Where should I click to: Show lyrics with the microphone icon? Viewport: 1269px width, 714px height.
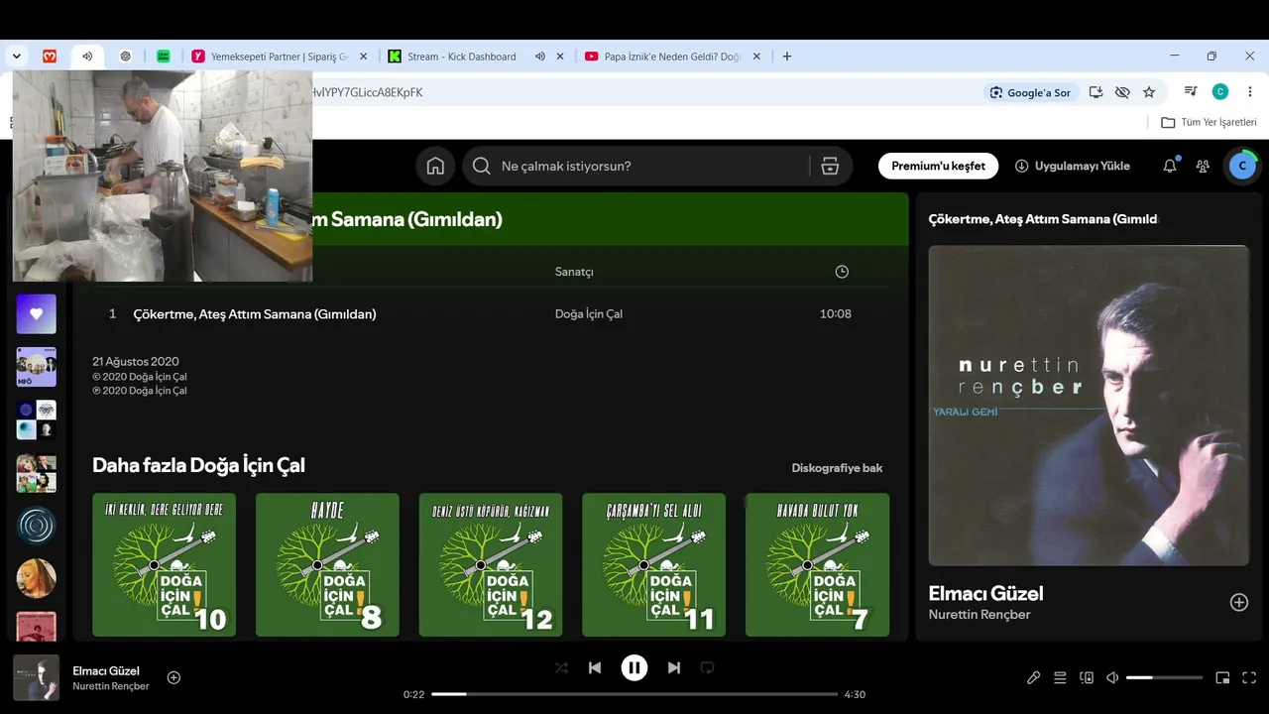point(1033,678)
